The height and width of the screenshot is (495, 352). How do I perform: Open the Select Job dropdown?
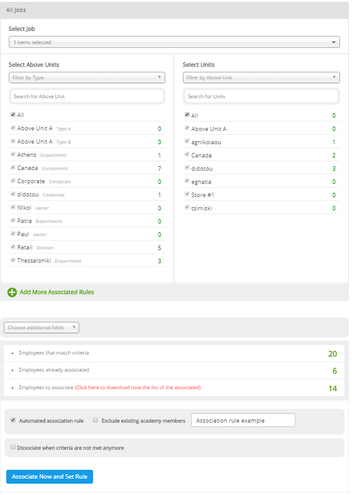pyautogui.click(x=174, y=42)
